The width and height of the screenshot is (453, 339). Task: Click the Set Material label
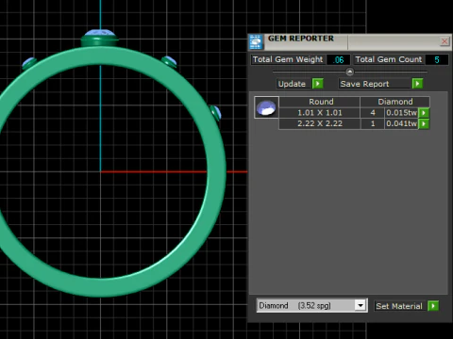point(399,306)
